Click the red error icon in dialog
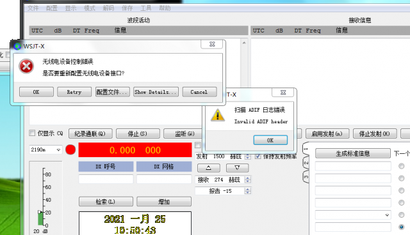Screen dimensions: 410x235 coord(26,66)
